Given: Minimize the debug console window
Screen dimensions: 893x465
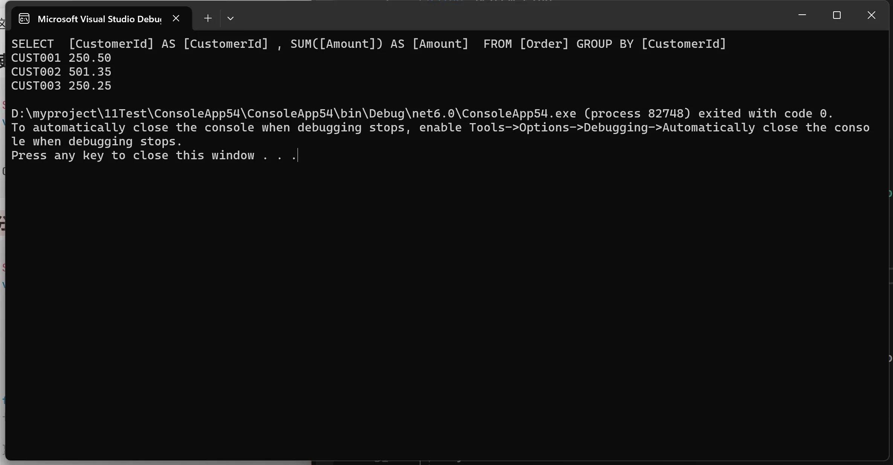Looking at the screenshot, I should pyautogui.click(x=802, y=15).
